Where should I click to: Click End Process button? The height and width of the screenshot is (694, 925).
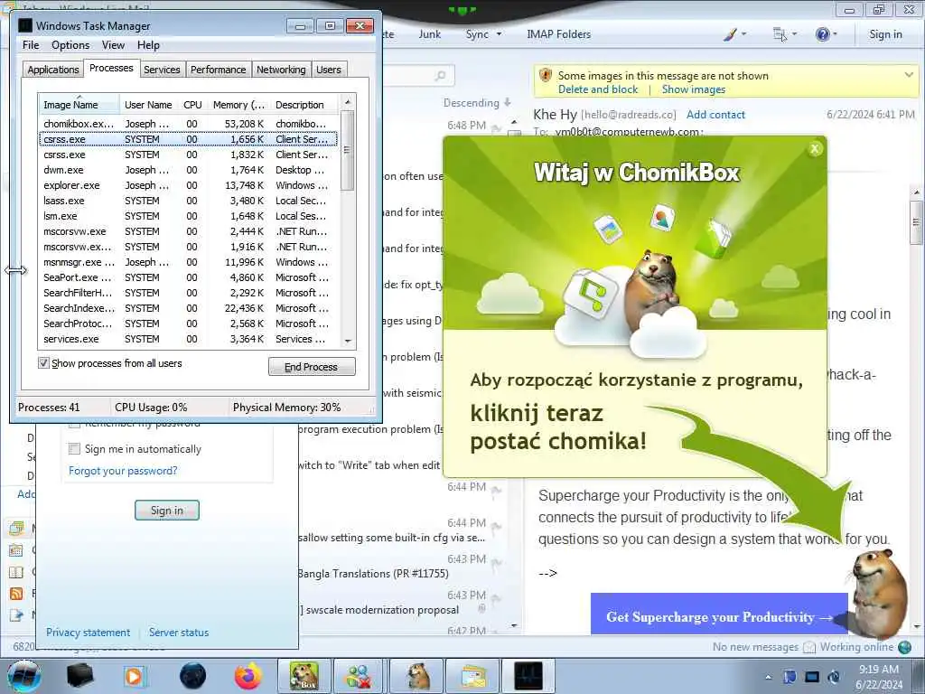(312, 367)
